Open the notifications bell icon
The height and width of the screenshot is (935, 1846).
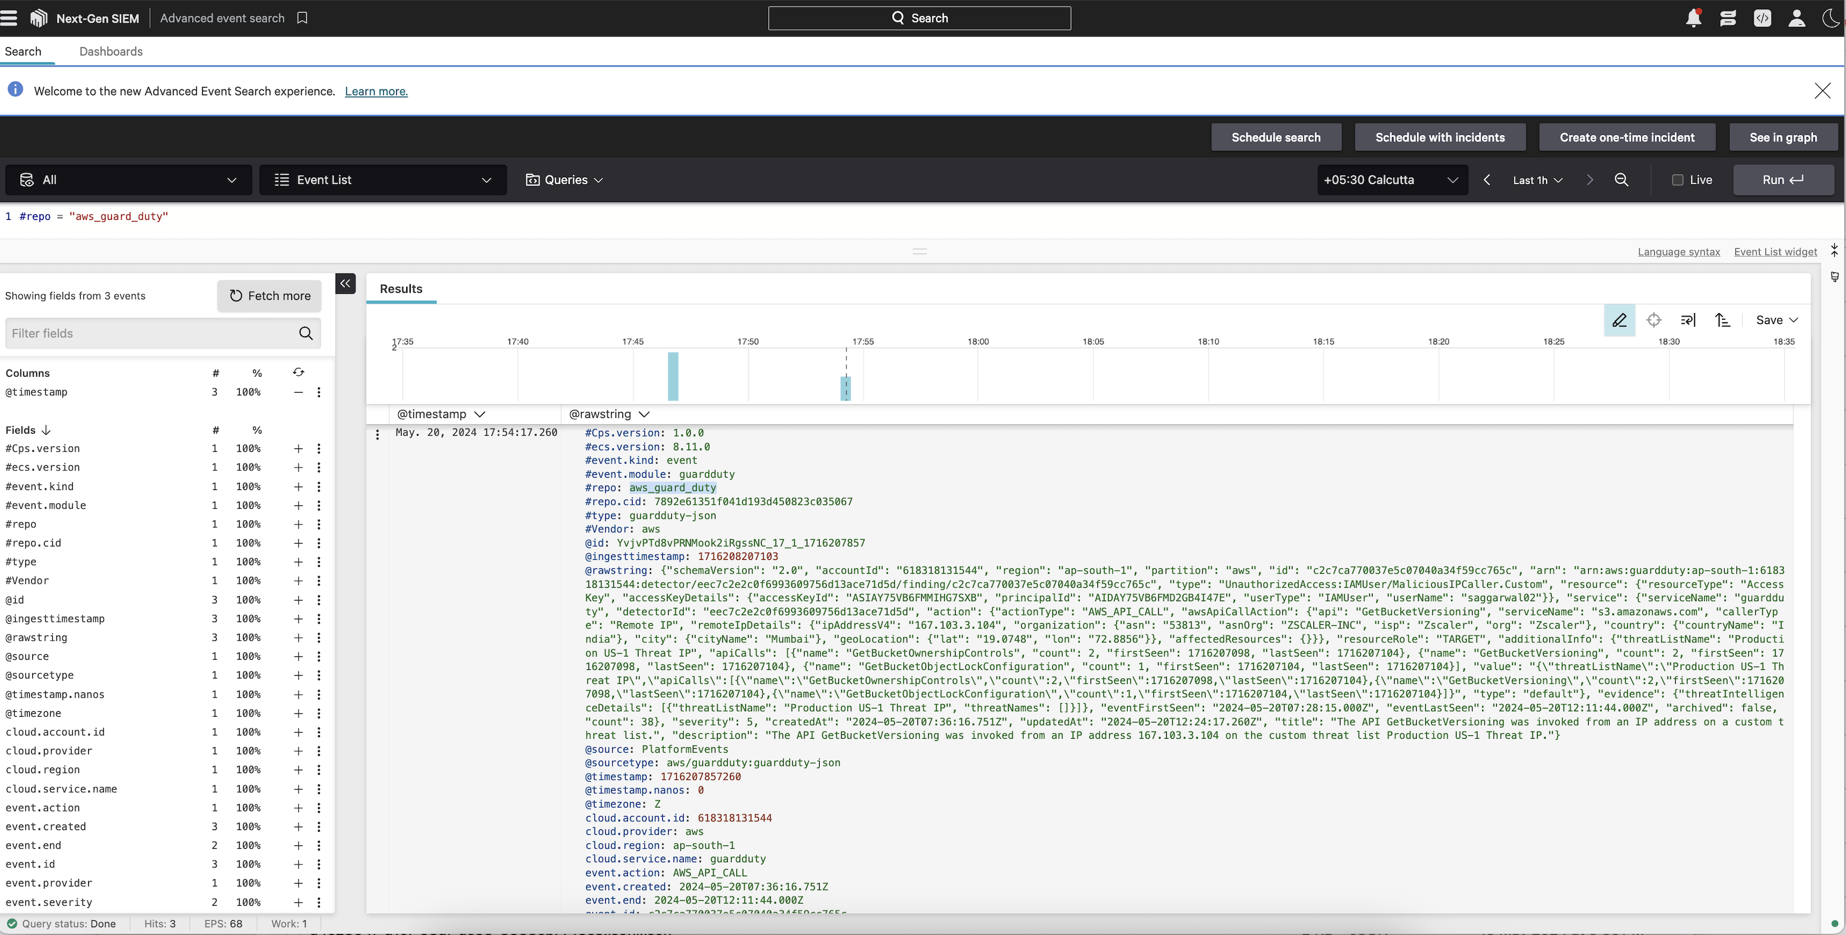1693,18
